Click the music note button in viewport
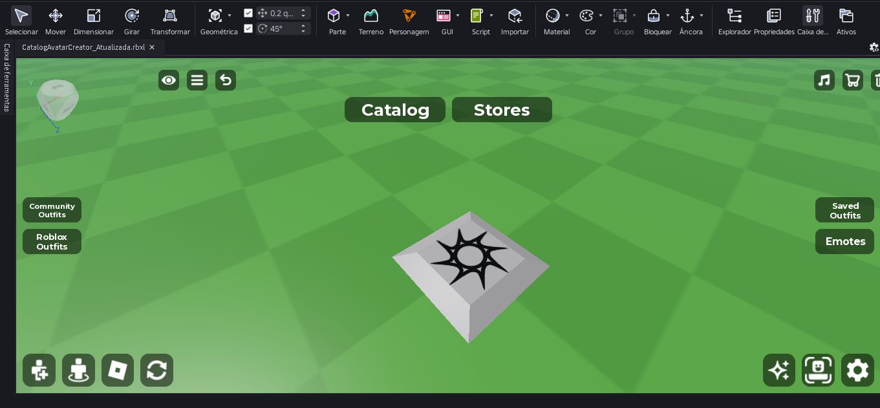Screen dimensions: 880x408 click(x=824, y=80)
